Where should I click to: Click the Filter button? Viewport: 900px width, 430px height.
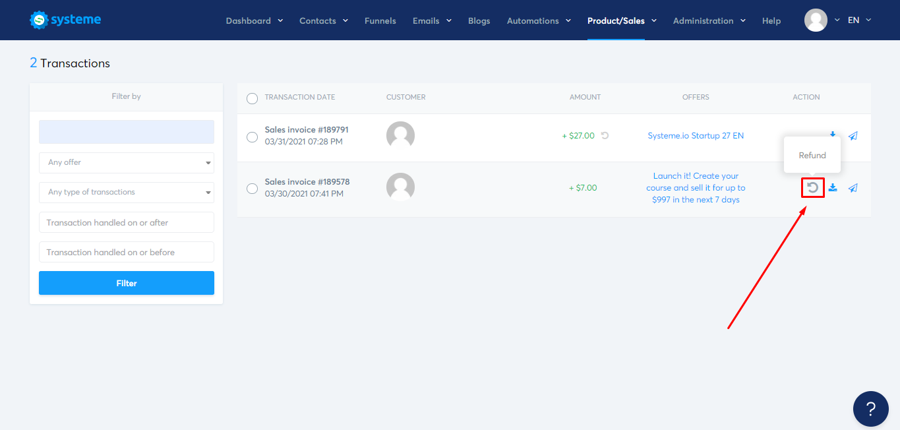(x=126, y=283)
